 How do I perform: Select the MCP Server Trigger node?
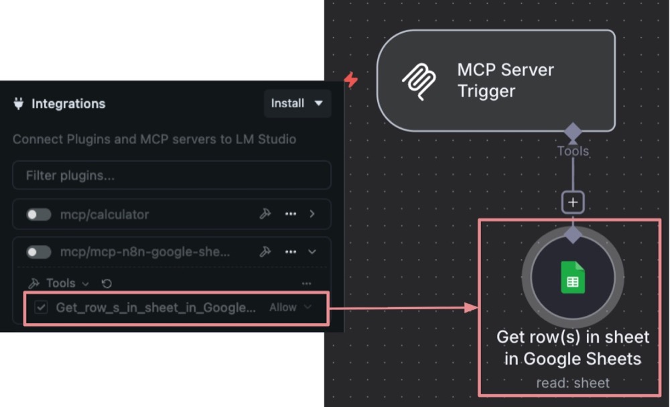(x=496, y=80)
